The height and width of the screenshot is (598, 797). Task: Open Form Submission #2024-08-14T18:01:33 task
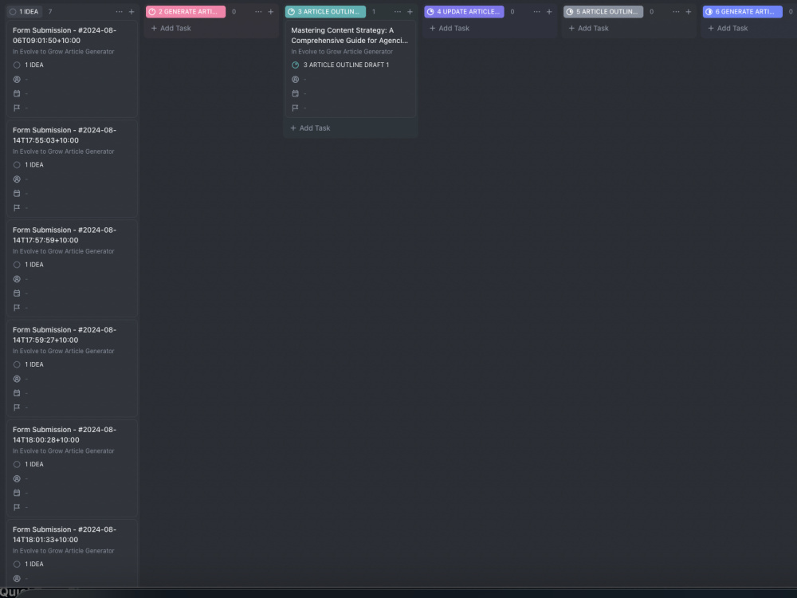pos(65,534)
